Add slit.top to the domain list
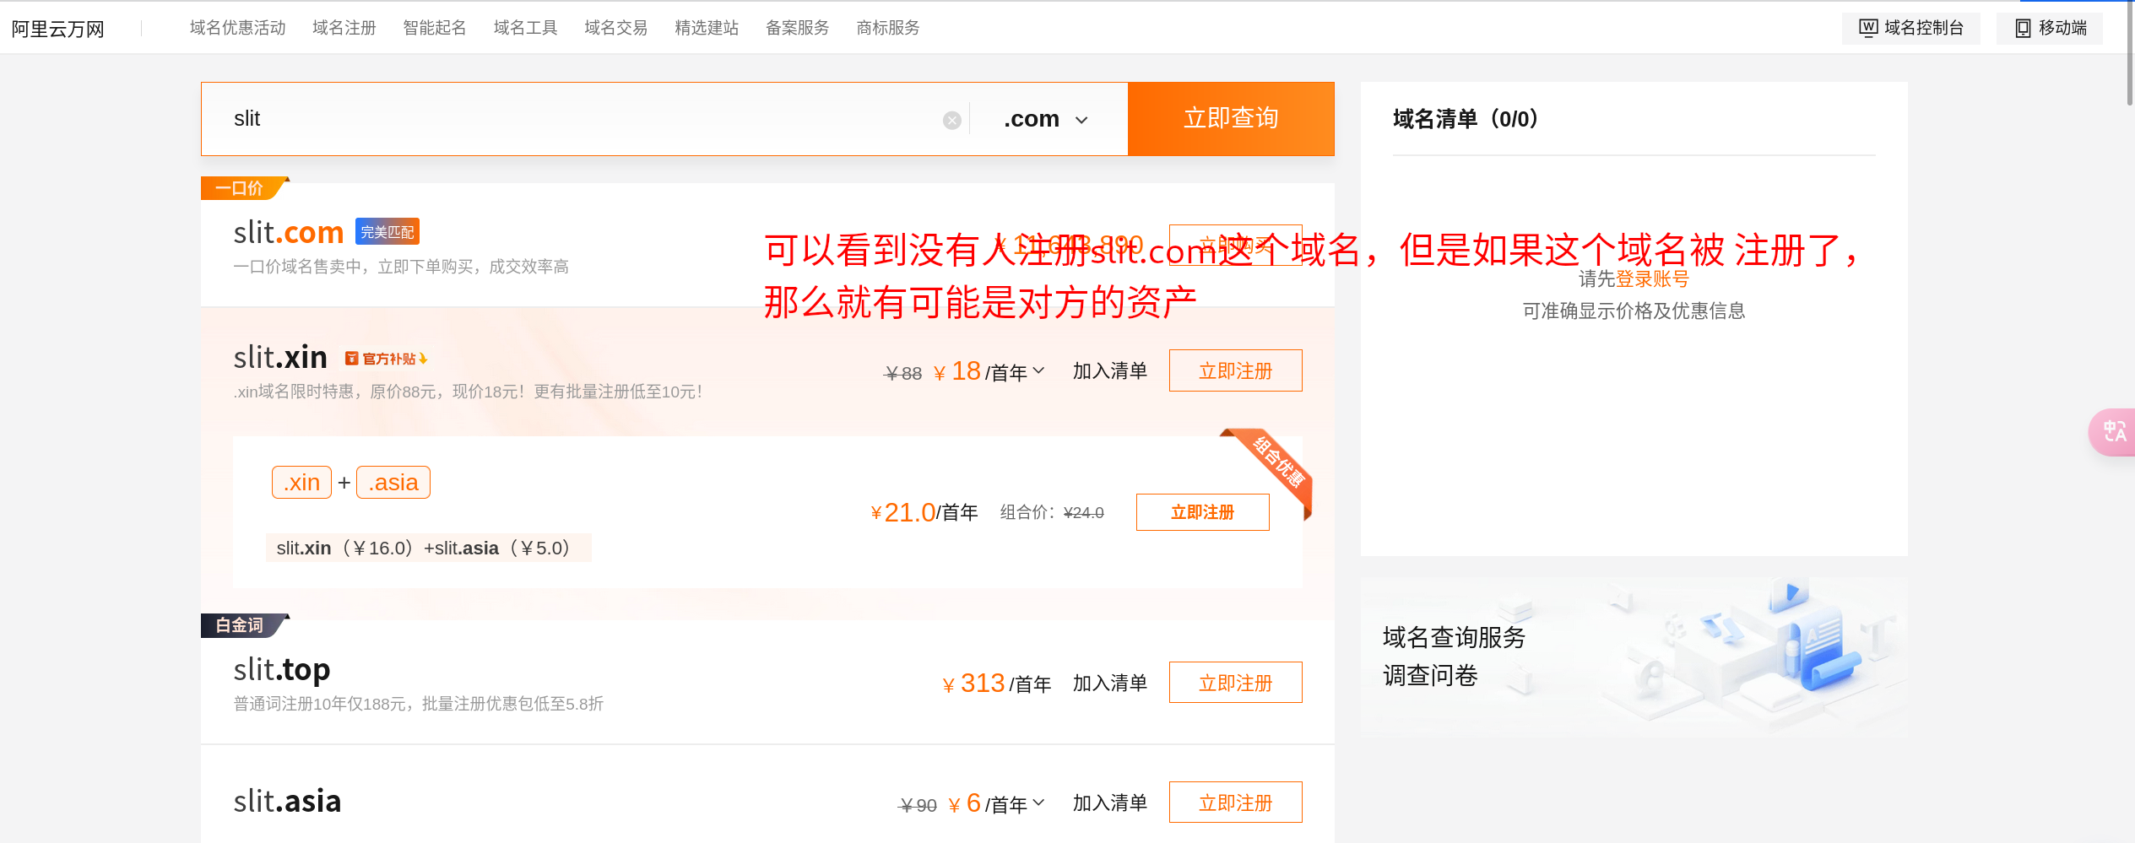The height and width of the screenshot is (843, 2135). click(1109, 684)
